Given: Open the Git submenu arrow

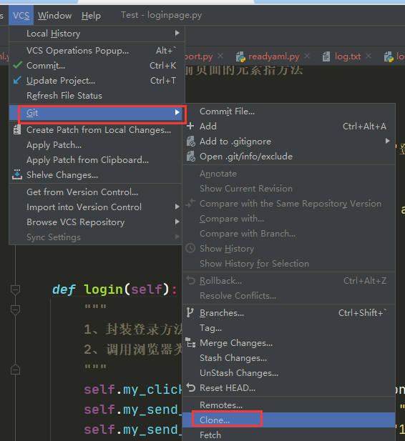Looking at the screenshot, I should (177, 112).
